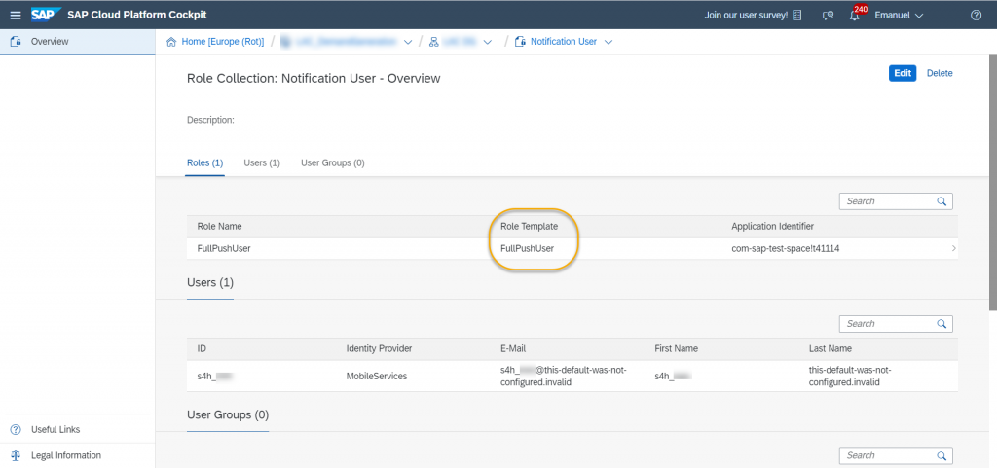Open the hamburger navigation menu
Screen dimensions: 997x468
pyautogui.click(x=16, y=16)
